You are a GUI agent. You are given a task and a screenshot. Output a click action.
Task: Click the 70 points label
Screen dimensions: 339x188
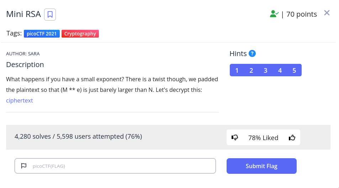click(301, 14)
